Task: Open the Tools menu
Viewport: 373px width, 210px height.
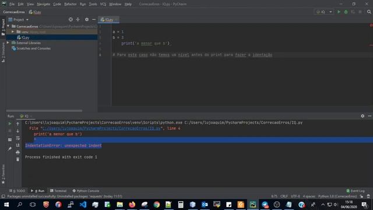Action: 93,4
